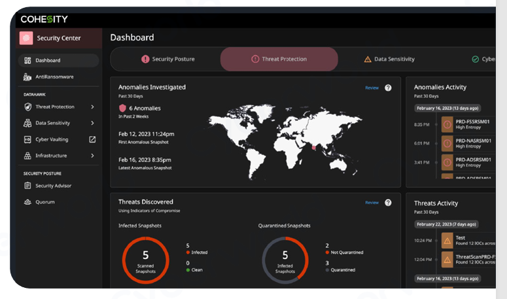Expand Data Sensitivity sidebar chevron
This screenshot has width=507, height=299.
(x=92, y=123)
